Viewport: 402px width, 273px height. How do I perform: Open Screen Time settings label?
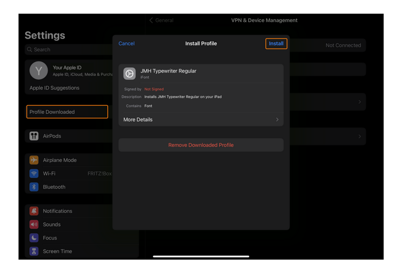click(x=58, y=251)
